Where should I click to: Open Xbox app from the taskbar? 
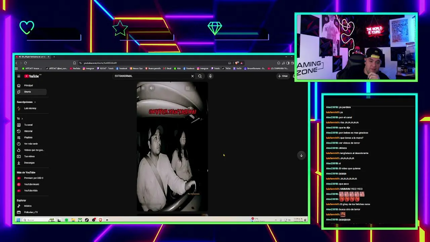(x=80, y=220)
